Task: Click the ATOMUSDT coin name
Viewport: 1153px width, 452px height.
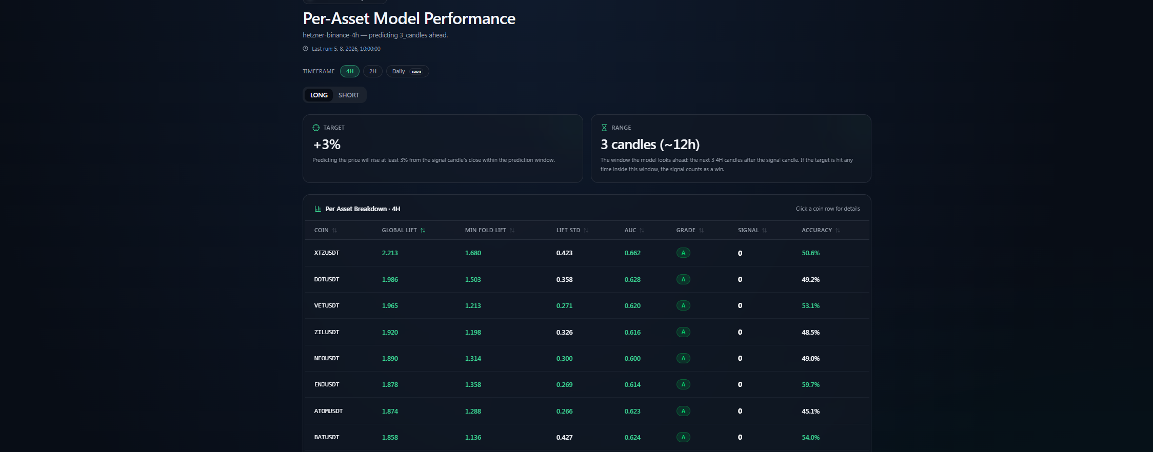Action: click(328, 411)
